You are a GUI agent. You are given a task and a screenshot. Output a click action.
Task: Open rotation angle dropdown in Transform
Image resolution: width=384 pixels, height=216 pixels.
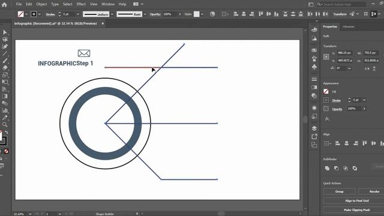point(349,68)
